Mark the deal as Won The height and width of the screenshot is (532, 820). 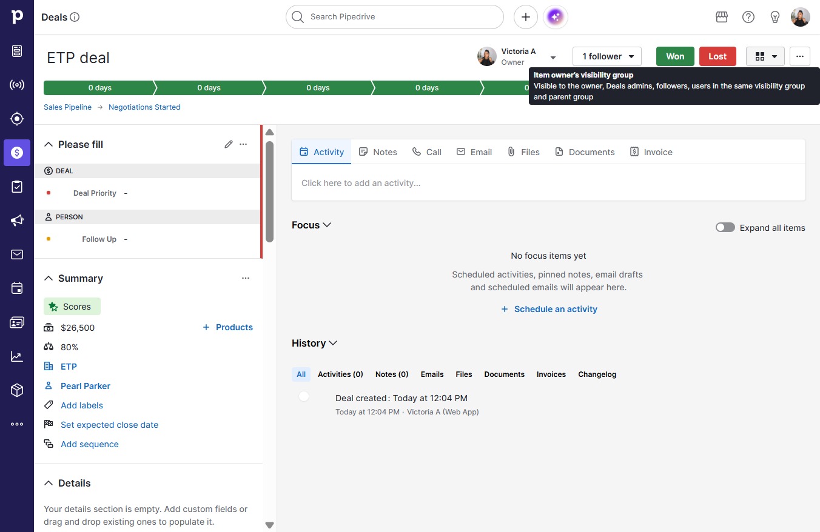click(x=675, y=56)
